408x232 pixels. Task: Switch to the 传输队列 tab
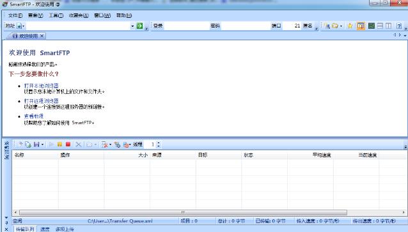coord(25,229)
